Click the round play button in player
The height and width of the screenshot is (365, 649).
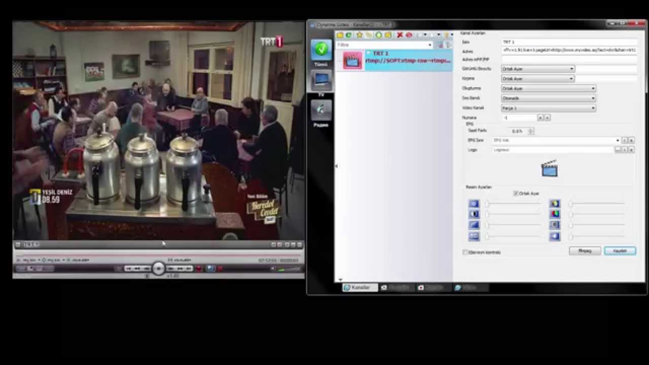[159, 268]
